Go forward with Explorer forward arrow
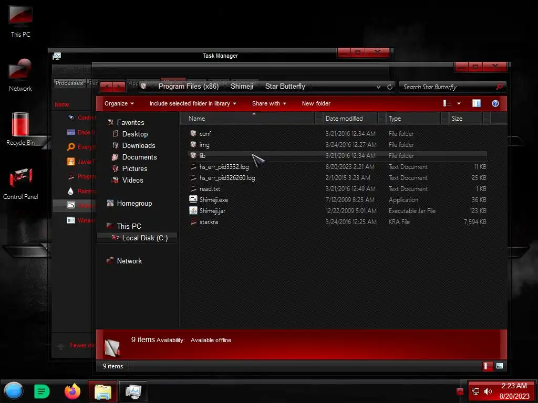 (x=119, y=87)
